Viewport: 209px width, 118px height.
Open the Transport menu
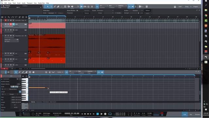click(x=30, y=3)
